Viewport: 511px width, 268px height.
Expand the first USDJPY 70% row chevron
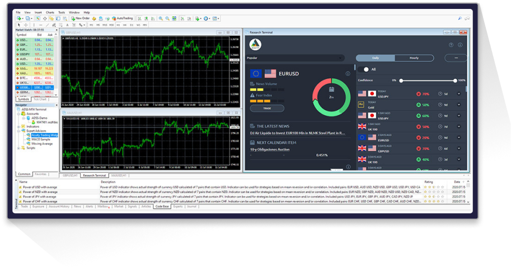(459, 94)
